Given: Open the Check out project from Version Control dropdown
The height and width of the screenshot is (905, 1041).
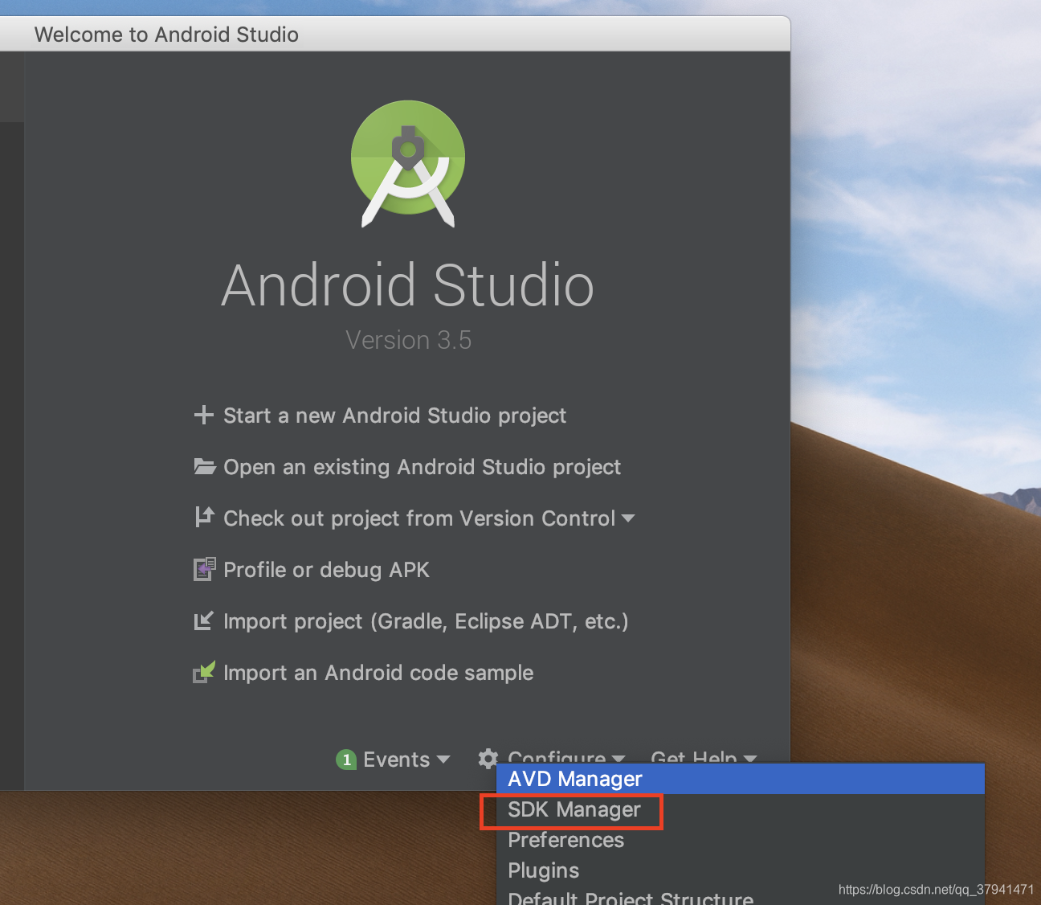Looking at the screenshot, I should 629,518.
